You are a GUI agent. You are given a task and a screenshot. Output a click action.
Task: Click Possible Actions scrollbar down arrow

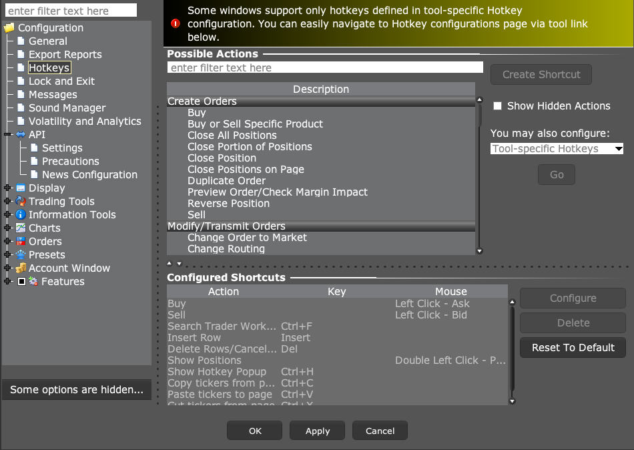[x=480, y=251]
